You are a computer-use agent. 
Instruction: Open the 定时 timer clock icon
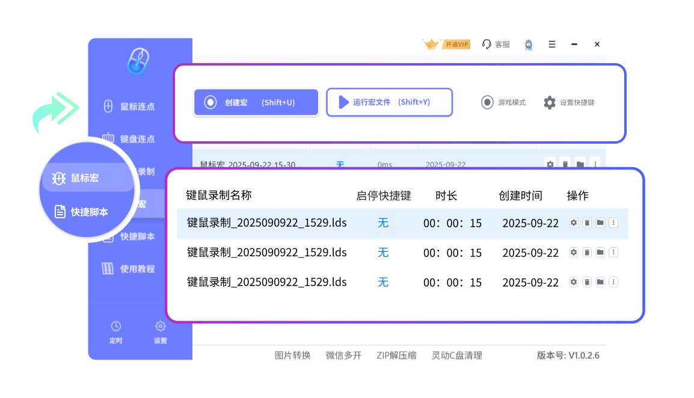(x=116, y=326)
